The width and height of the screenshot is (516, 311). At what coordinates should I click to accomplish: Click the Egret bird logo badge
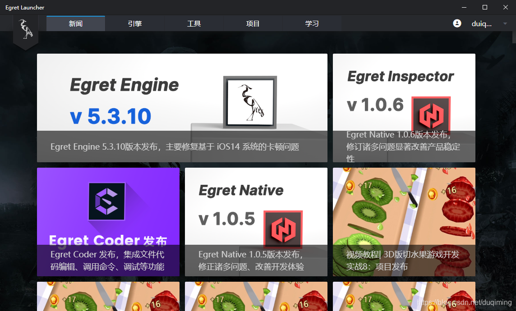point(26,32)
